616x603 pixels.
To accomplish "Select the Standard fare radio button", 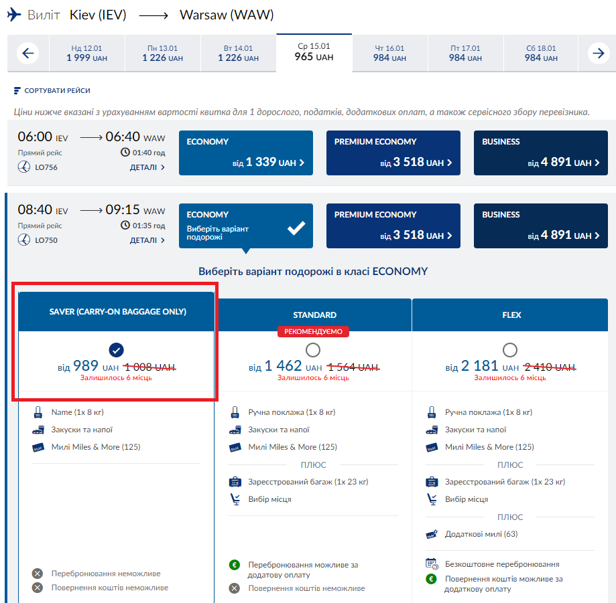I will (x=312, y=350).
